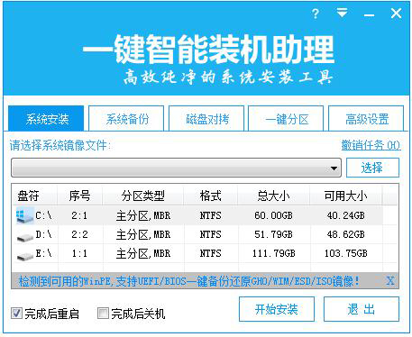The image size is (412, 337).
Task: Click the disk icon for E:\
Action: click(25, 256)
